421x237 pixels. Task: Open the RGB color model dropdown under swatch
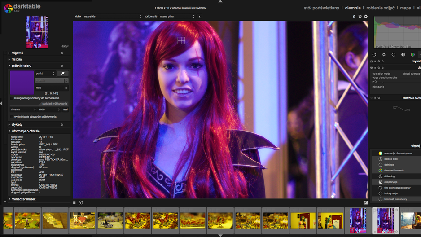click(x=52, y=88)
